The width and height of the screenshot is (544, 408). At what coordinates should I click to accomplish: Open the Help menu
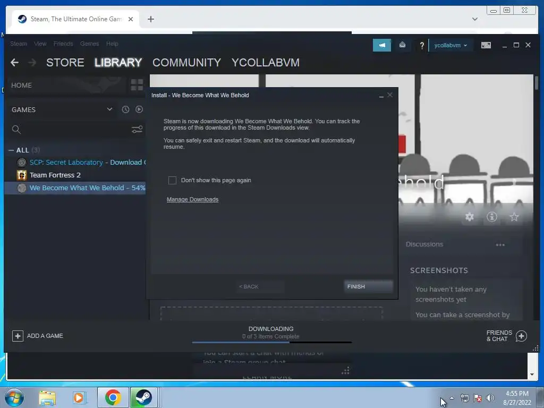pyautogui.click(x=112, y=44)
